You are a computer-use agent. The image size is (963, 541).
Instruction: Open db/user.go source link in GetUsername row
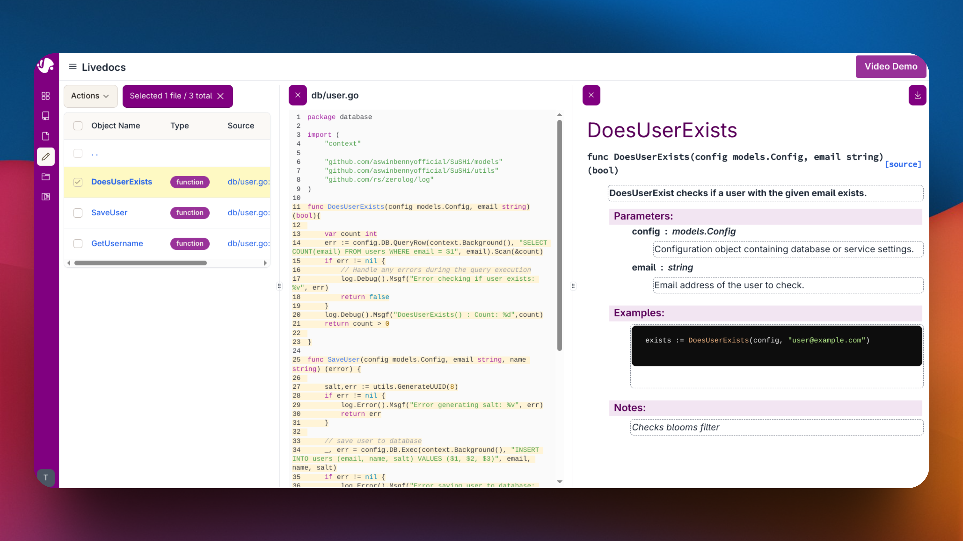point(248,243)
